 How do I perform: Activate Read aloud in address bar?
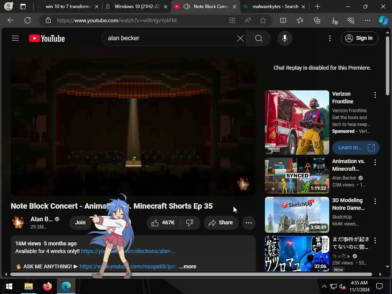(248, 20)
